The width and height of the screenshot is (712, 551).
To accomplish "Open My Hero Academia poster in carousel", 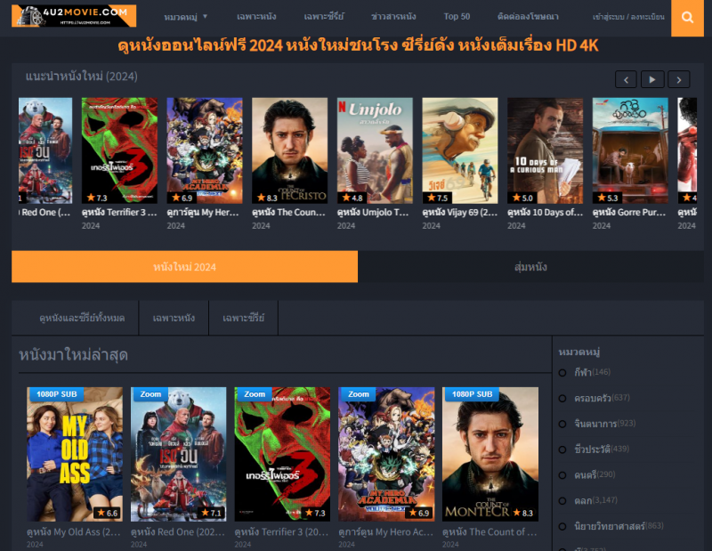I will [x=205, y=150].
